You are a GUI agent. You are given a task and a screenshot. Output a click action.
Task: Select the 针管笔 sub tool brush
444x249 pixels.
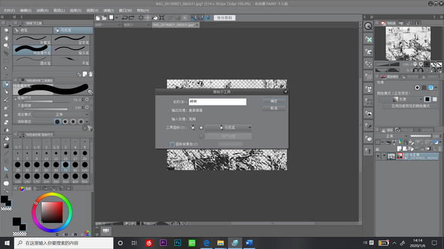click(32, 40)
